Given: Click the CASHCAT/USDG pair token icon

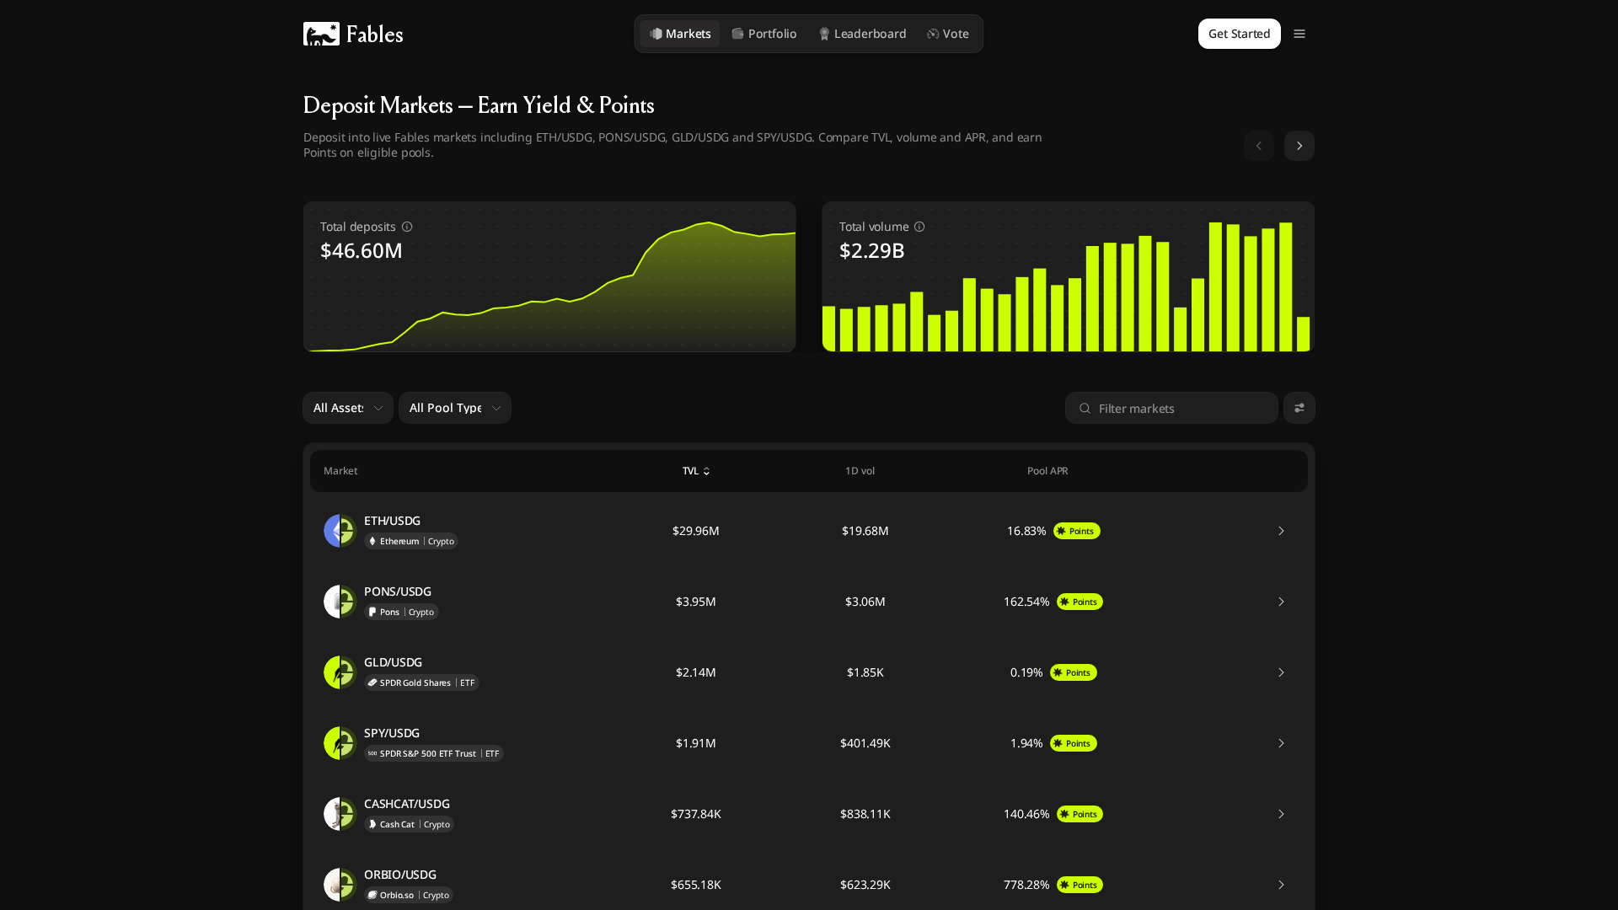Looking at the screenshot, I should click(340, 814).
